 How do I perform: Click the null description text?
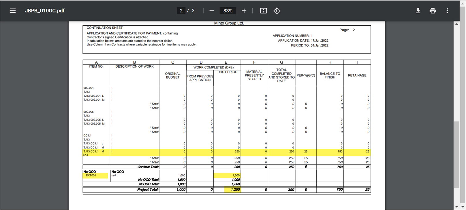pos(114,175)
